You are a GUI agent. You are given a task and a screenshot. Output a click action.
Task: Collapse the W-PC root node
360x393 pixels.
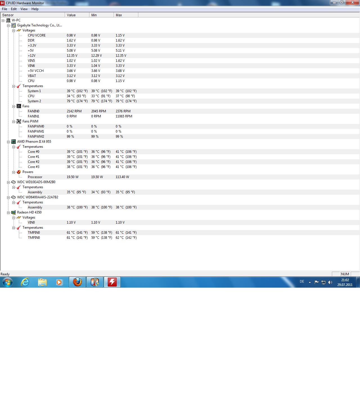pos(3,21)
